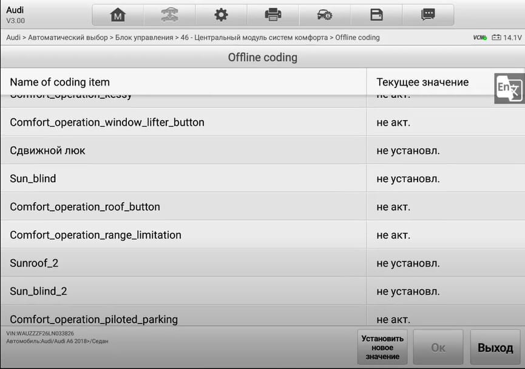Screen dimensions: 525x369
Task: Toggle the En translation icon
Action: coord(509,89)
